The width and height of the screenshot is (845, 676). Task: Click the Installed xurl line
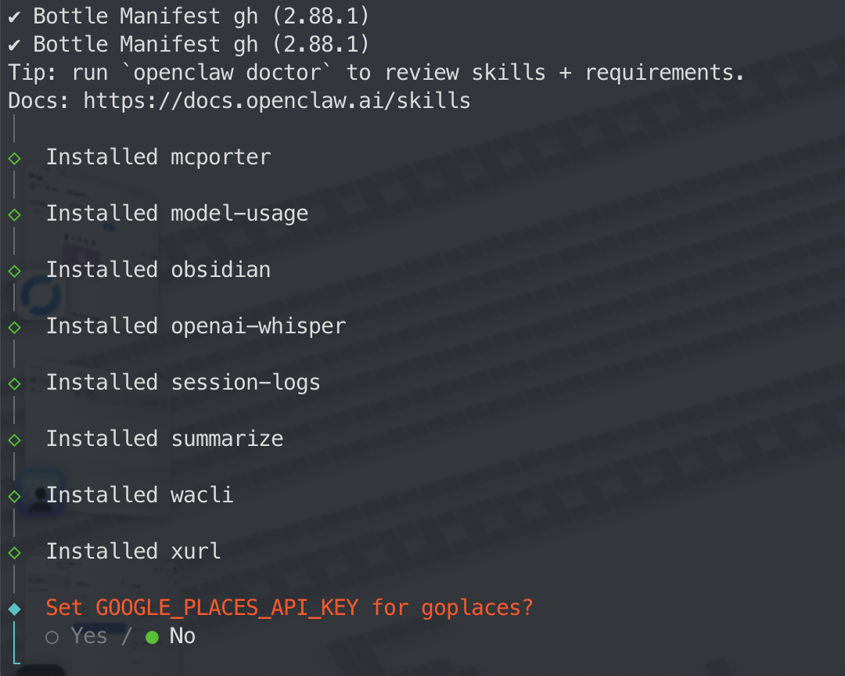click(133, 552)
